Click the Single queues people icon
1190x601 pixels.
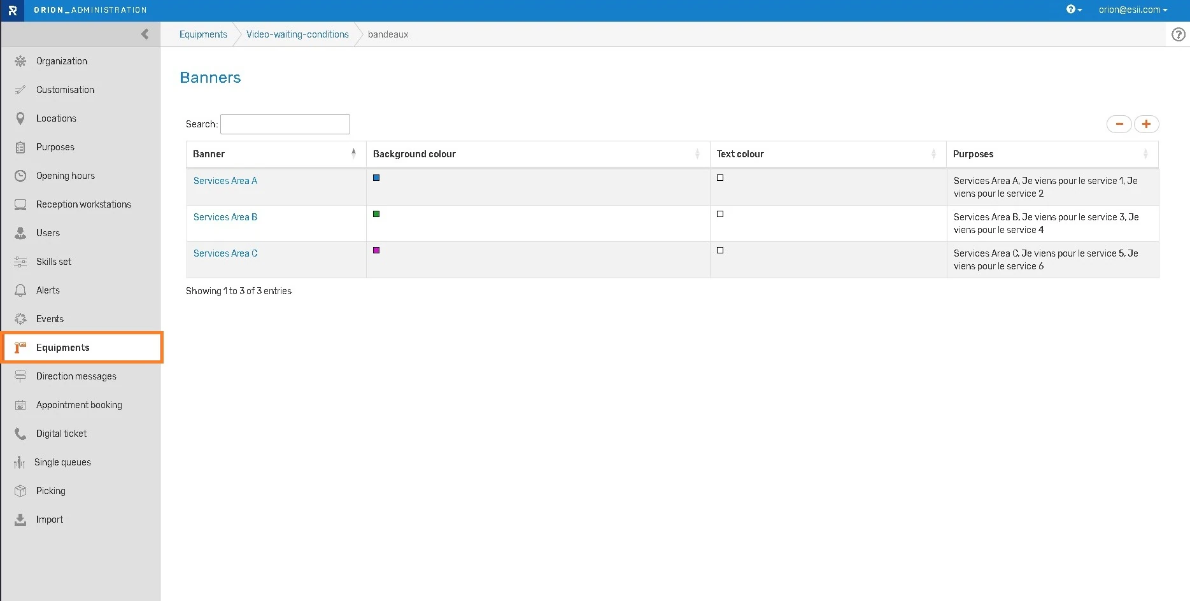tap(20, 462)
